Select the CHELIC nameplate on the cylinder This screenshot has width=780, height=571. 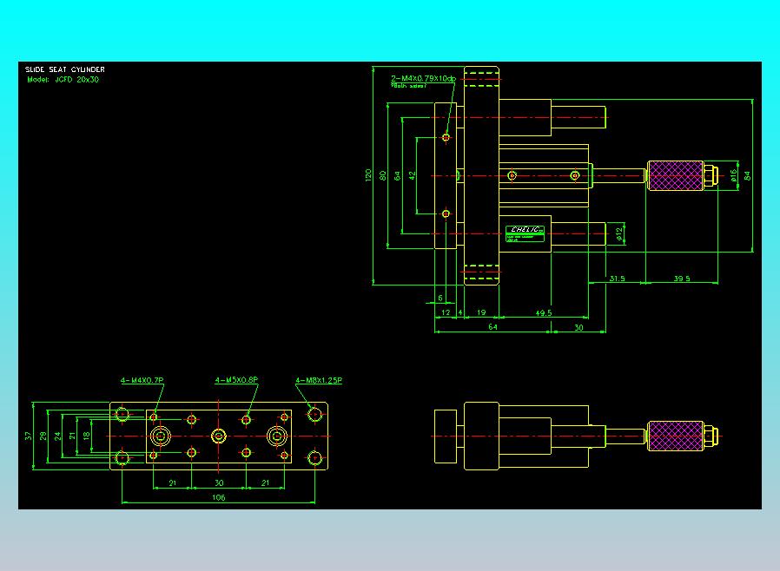pos(526,233)
